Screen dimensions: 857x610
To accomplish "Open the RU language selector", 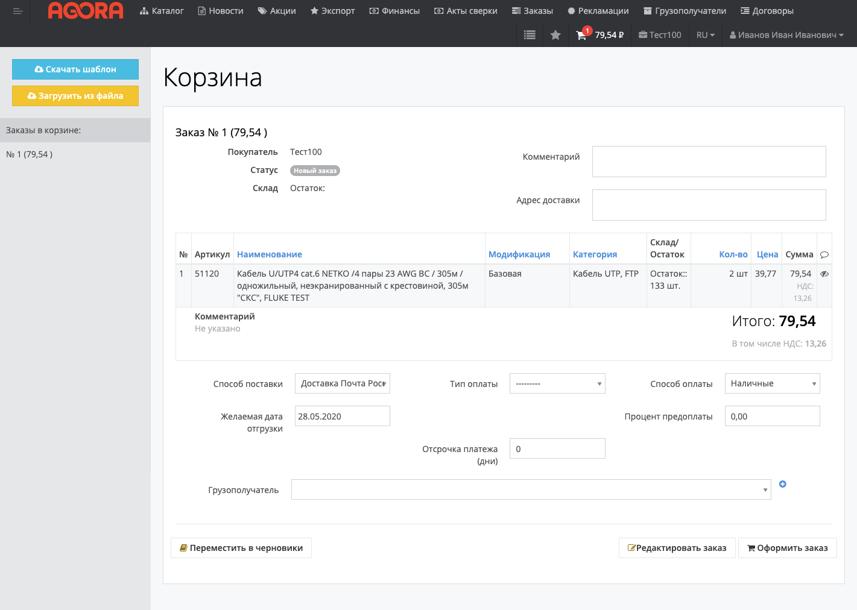I will pyautogui.click(x=705, y=35).
